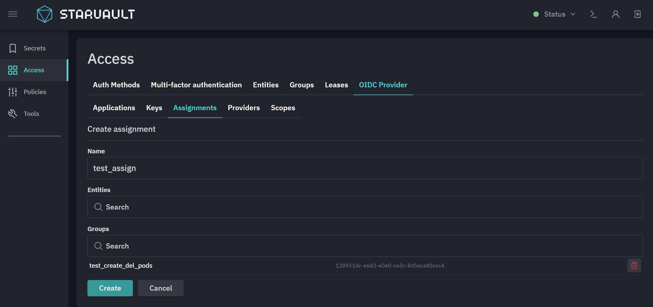The height and width of the screenshot is (307, 653).
Task: Click the Entities search magnifier icon
Action: click(98, 207)
